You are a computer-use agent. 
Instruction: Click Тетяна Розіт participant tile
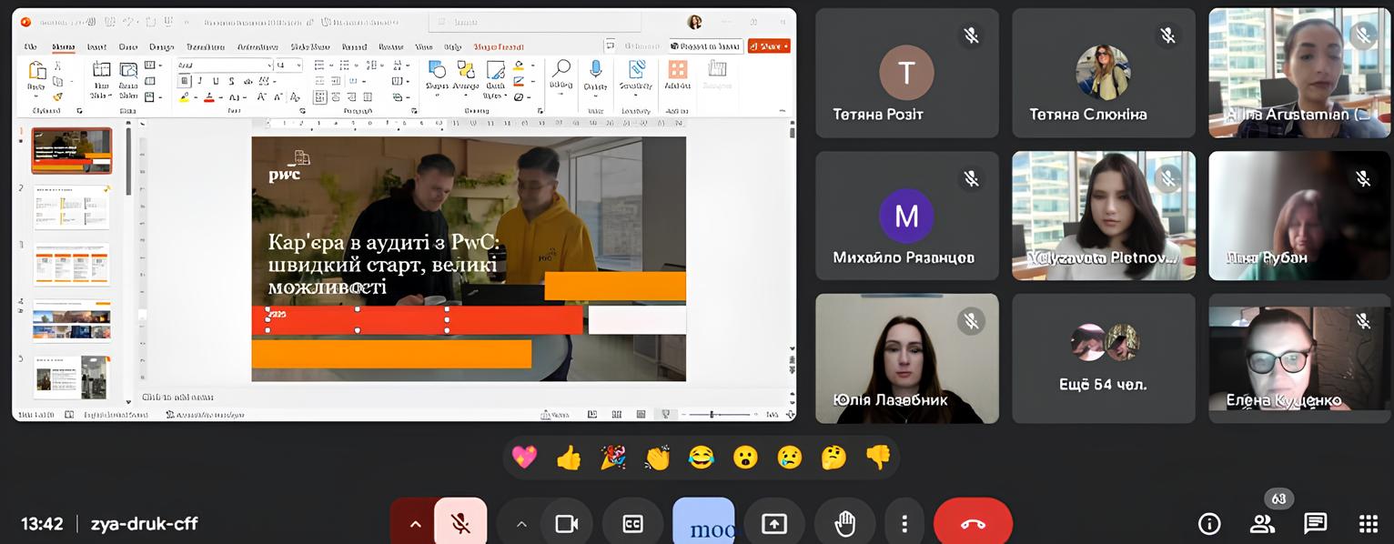906,73
